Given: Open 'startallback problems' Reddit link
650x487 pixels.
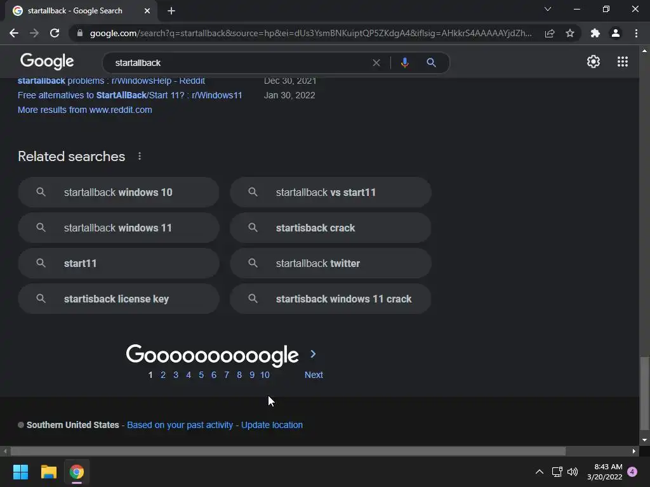Looking at the screenshot, I should [111, 81].
